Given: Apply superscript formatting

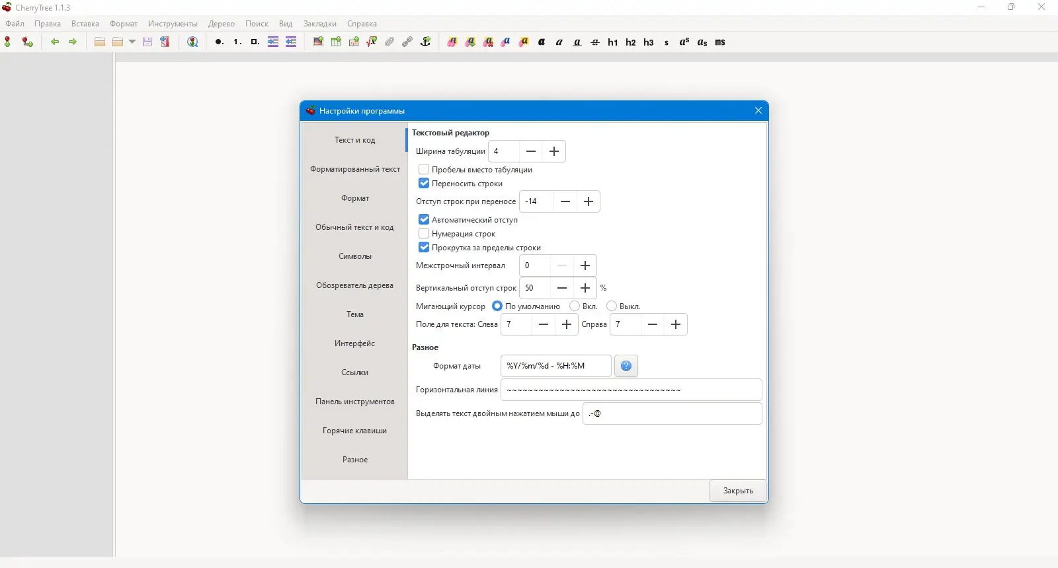Looking at the screenshot, I should (684, 42).
